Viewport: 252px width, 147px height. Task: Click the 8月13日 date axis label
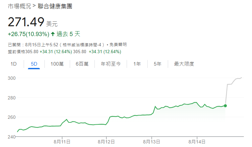click(x=152, y=142)
